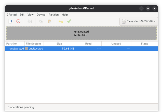Select the unallocated row in partition list
The image size is (163, 112).
coord(81,49)
